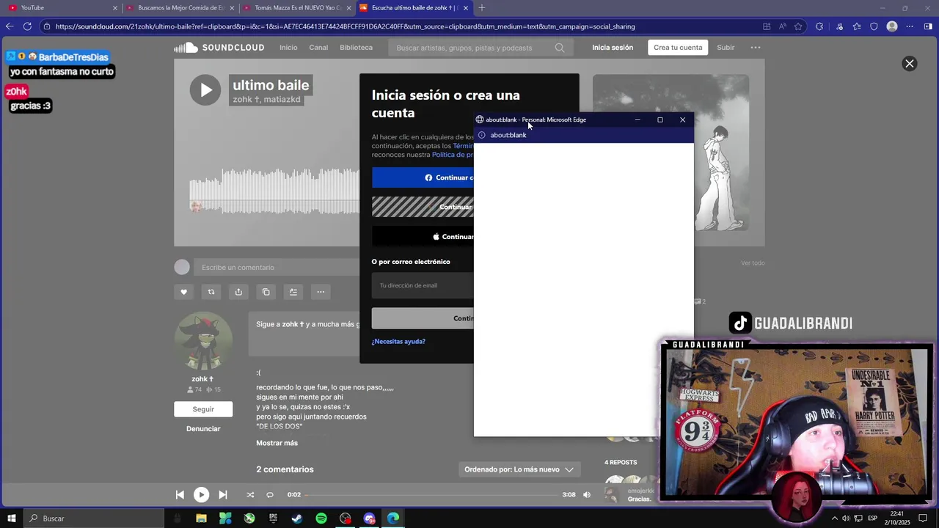Open a new browser tab
939x528 pixels.
(x=482, y=8)
